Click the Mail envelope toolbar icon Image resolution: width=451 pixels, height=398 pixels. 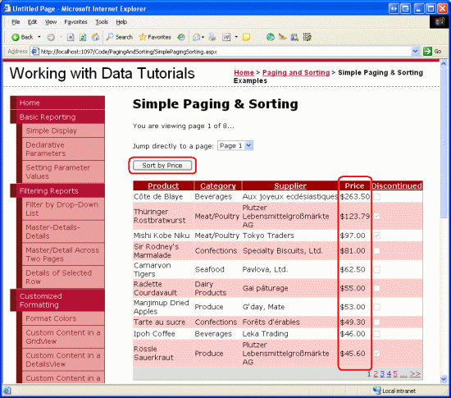pos(197,37)
